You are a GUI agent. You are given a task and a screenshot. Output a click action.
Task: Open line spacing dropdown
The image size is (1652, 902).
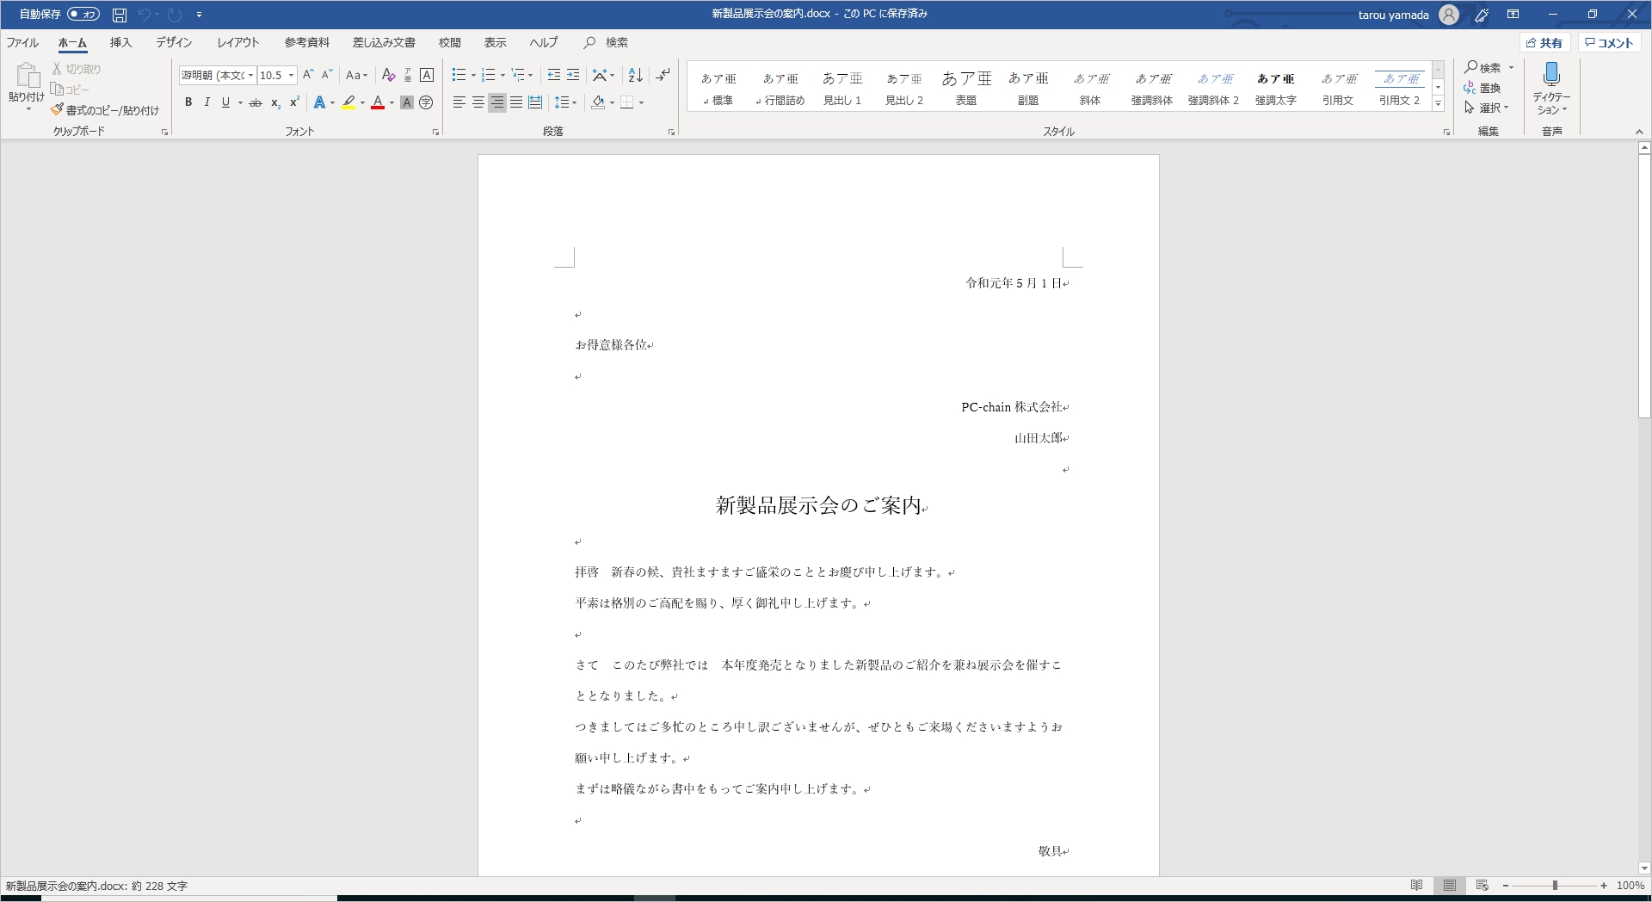point(565,102)
